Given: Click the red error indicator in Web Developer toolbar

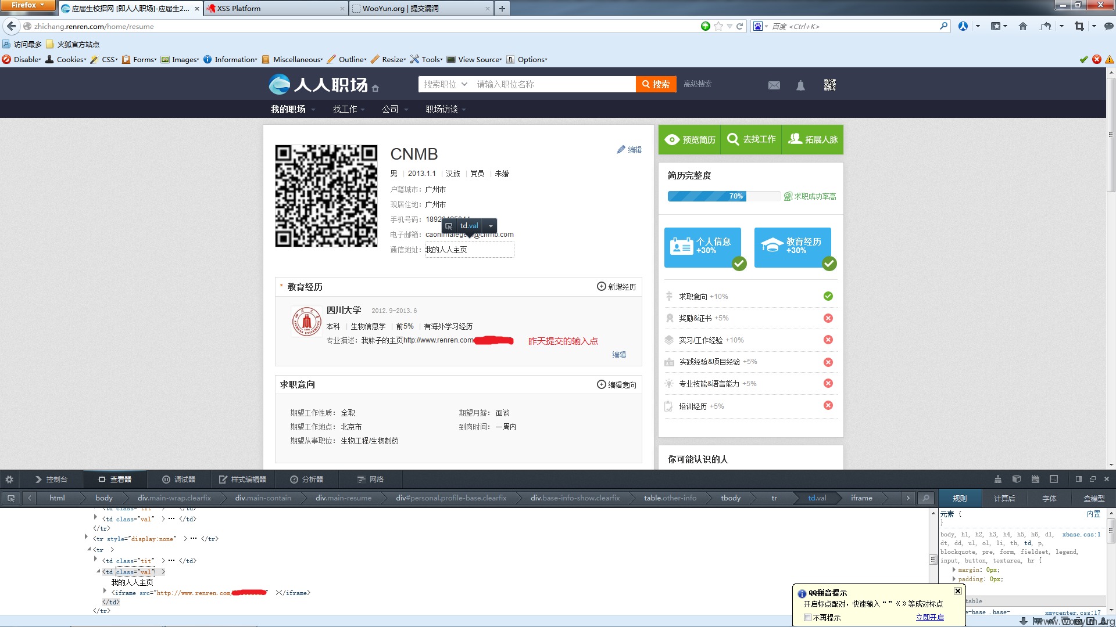Looking at the screenshot, I should (x=1097, y=59).
